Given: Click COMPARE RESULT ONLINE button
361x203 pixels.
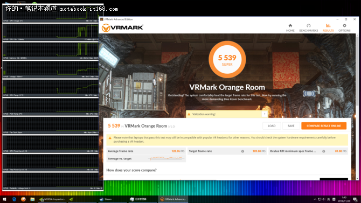Looking at the screenshot, I should click(x=324, y=126).
